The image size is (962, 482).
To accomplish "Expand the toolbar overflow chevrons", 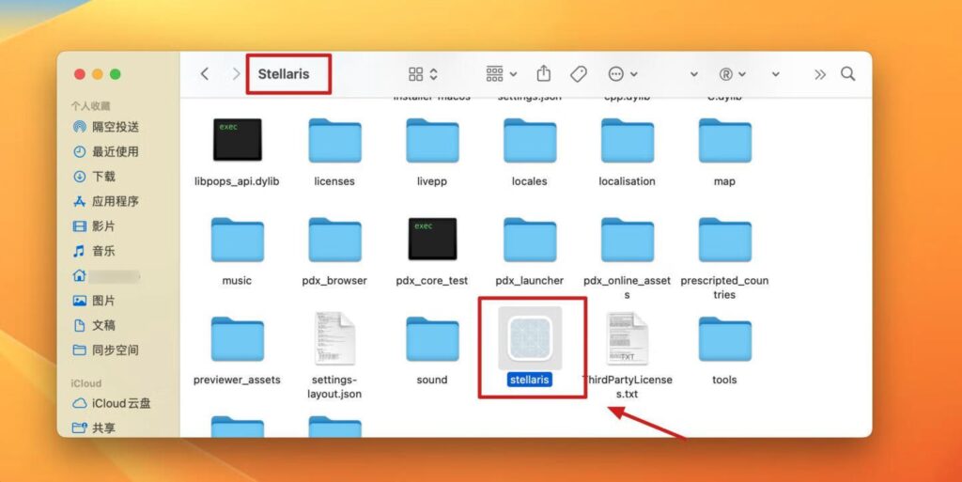I will click(819, 73).
